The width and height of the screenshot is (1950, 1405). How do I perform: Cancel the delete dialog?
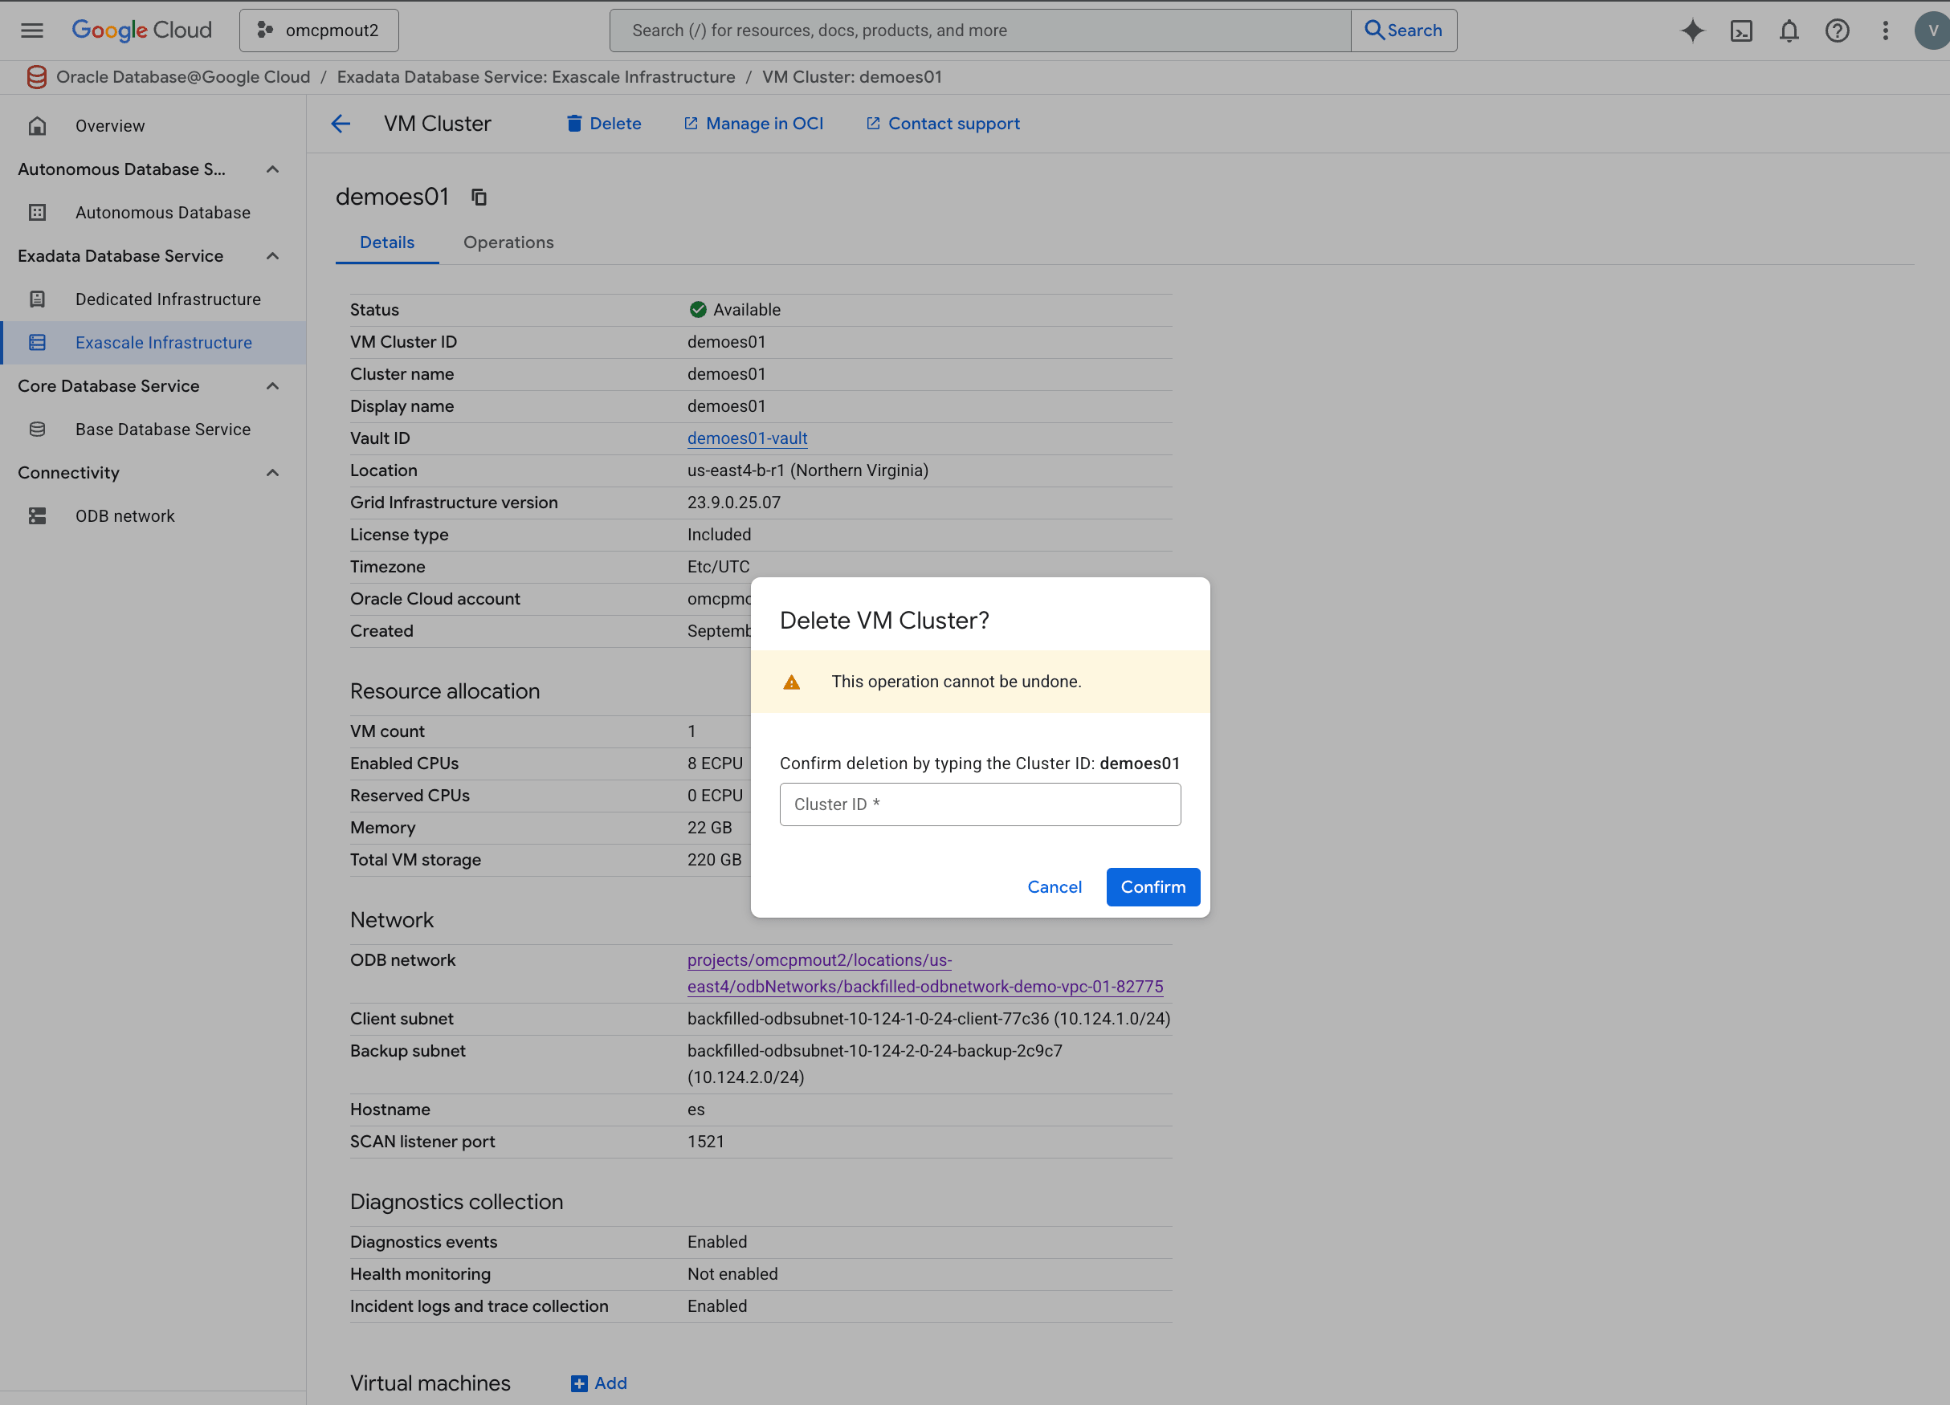coord(1054,887)
